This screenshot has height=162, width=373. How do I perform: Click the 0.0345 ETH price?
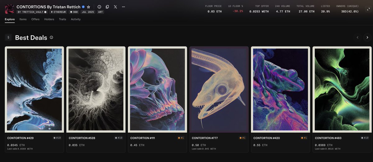(x=16, y=145)
